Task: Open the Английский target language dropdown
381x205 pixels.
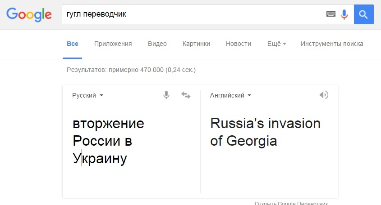Action: [x=230, y=95]
